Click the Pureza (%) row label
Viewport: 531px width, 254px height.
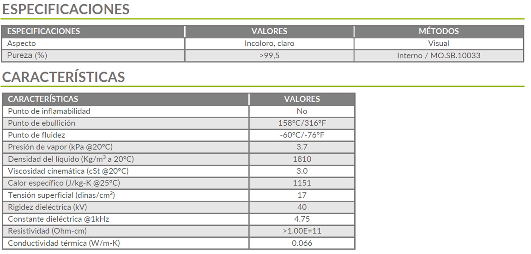point(27,55)
